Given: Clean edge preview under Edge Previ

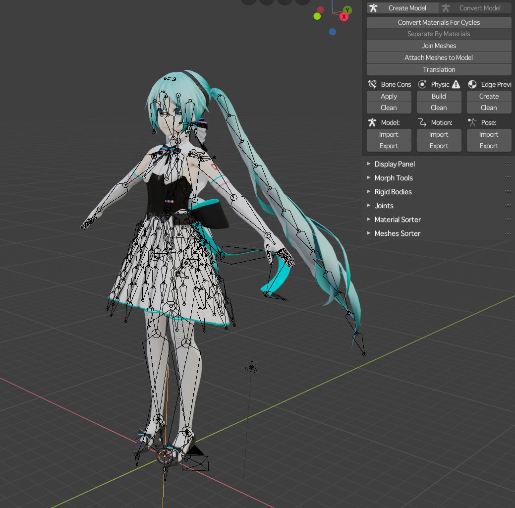Looking at the screenshot, I should tap(489, 108).
